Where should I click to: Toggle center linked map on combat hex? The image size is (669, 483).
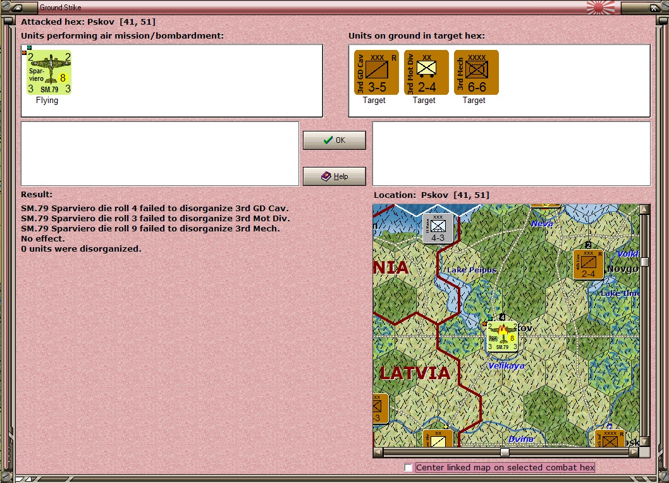(x=408, y=468)
